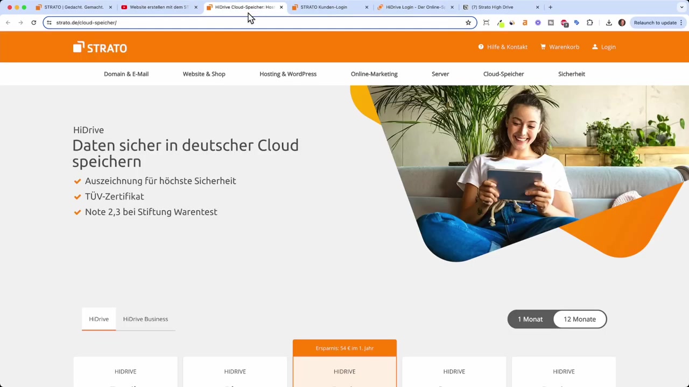Click the Login link in header
689x387 pixels.
604,47
